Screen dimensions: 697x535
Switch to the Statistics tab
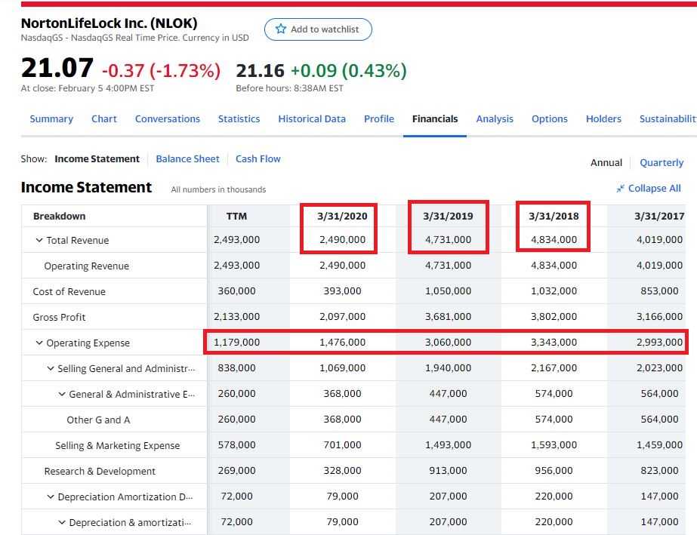point(239,119)
